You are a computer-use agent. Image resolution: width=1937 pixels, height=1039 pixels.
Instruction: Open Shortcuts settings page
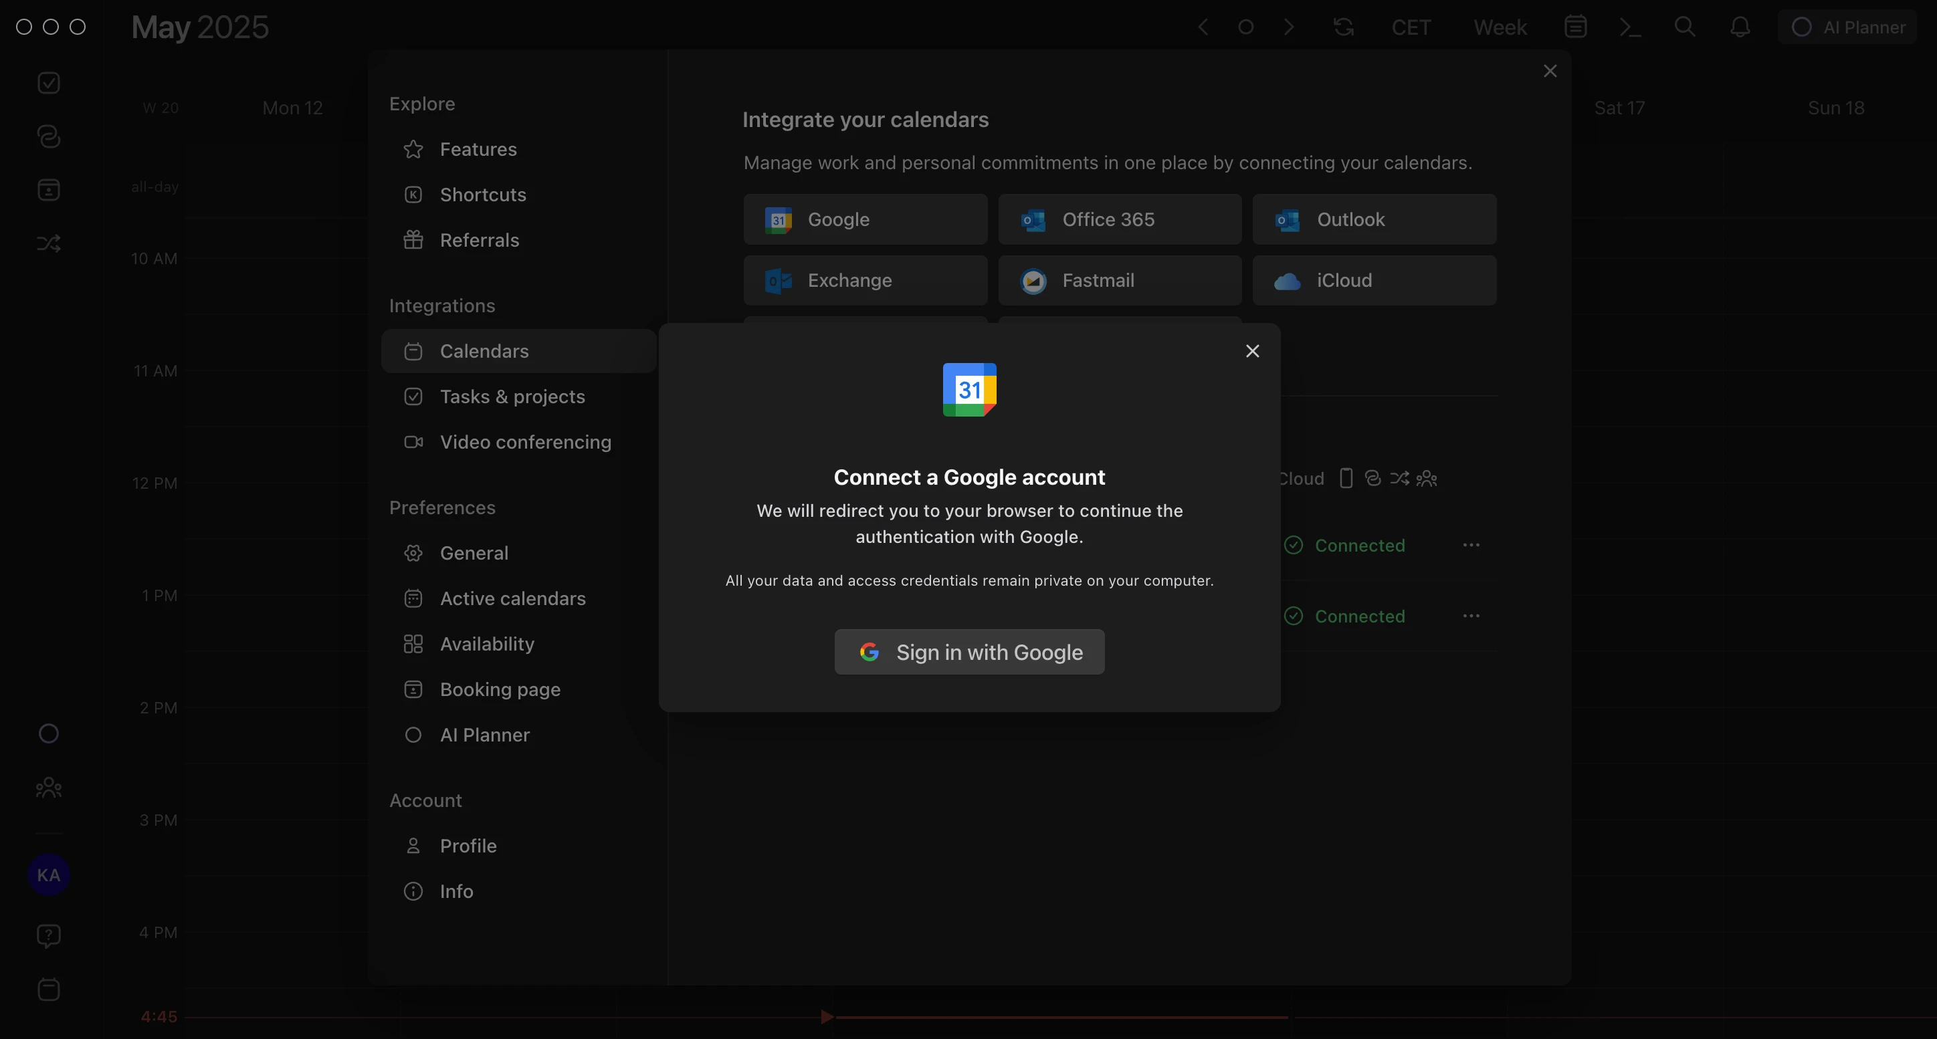coord(519,195)
